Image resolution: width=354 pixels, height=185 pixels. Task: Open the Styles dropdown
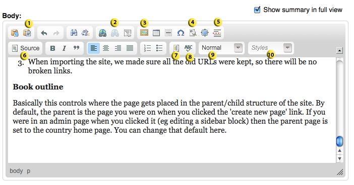point(271,48)
